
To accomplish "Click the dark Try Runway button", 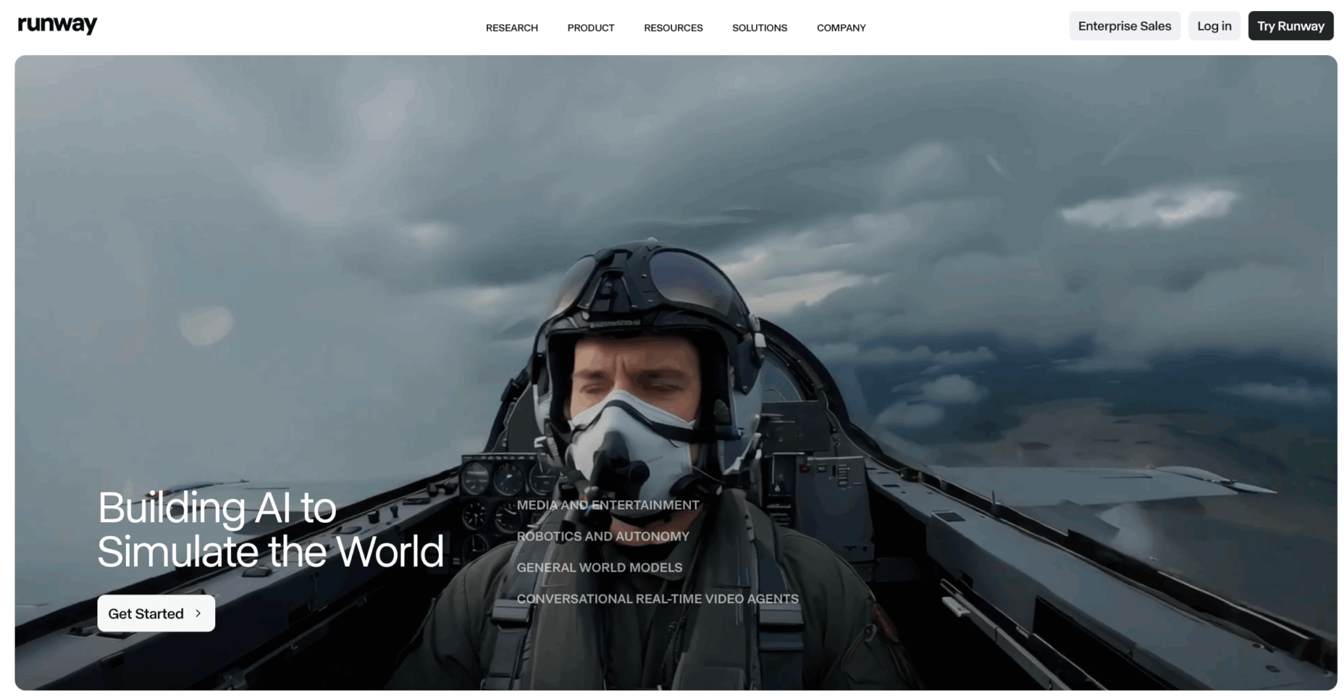I will [1290, 26].
